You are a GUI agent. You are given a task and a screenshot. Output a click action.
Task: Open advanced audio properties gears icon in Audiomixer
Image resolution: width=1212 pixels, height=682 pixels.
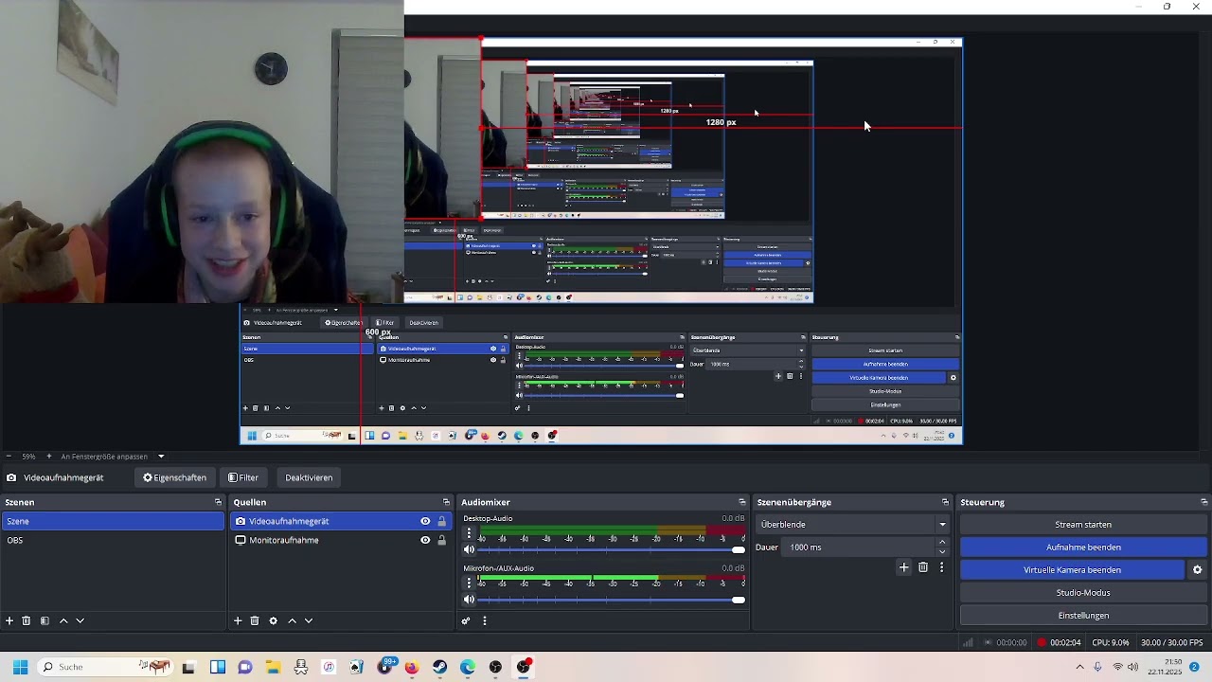tap(466, 620)
